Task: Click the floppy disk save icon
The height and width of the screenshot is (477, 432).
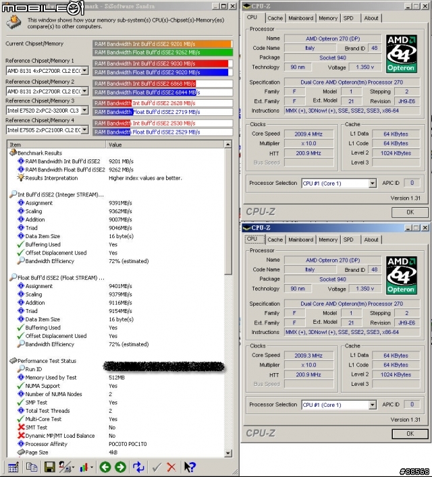Action: point(50,467)
